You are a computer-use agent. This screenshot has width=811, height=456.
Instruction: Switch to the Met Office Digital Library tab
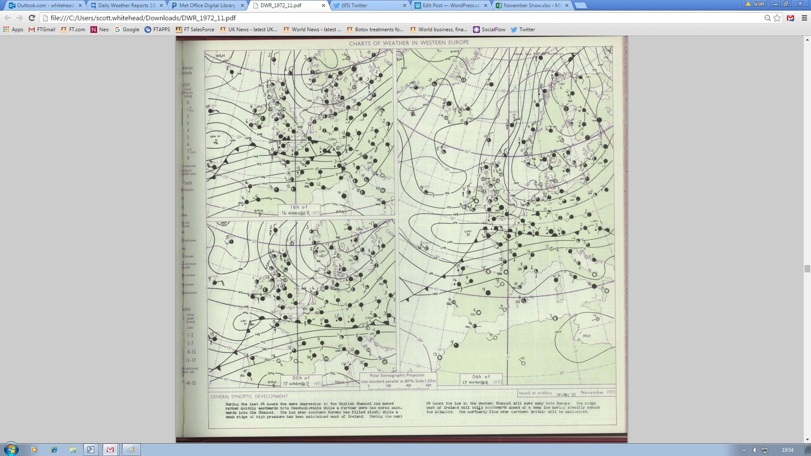[x=207, y=5]
